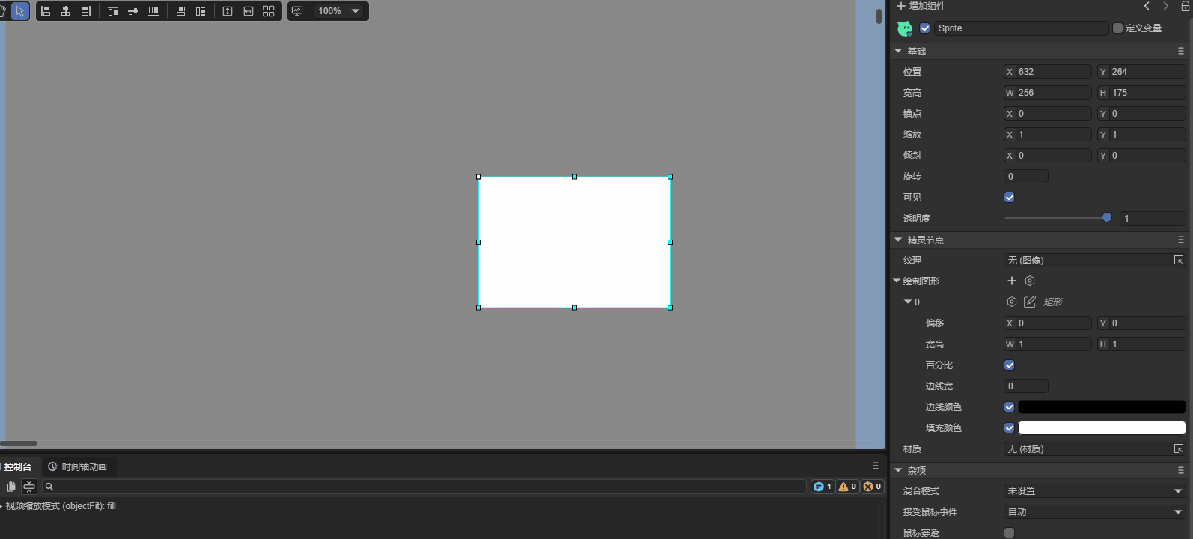Screen dimensions: 1193x539
Task: Switch to the 控制台 tab
Action: 18,467
